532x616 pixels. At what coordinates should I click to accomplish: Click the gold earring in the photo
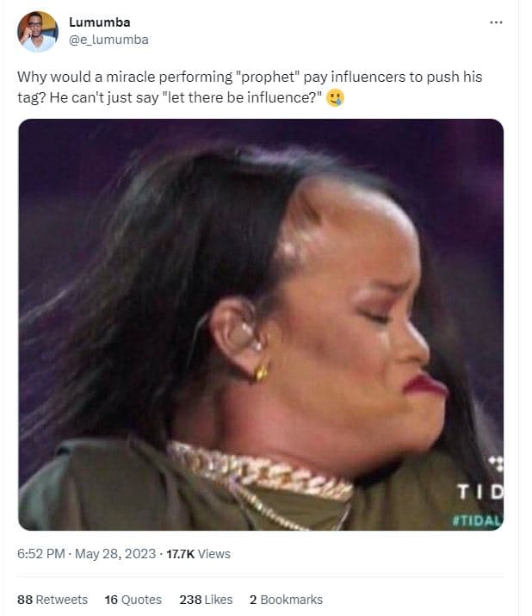tap(261, 371)
